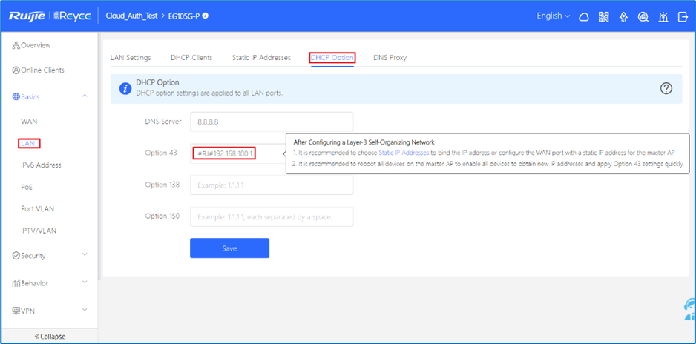This screenshot has width=696, height=344.
Task: Follow the Static IP Addresses tooltip link
Action: coord(404,153)
